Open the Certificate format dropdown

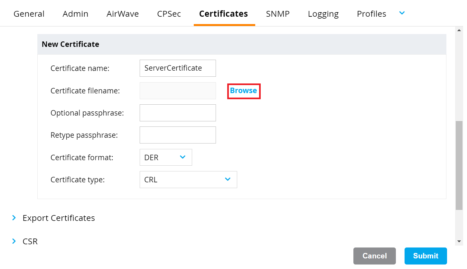coord(166,157)
